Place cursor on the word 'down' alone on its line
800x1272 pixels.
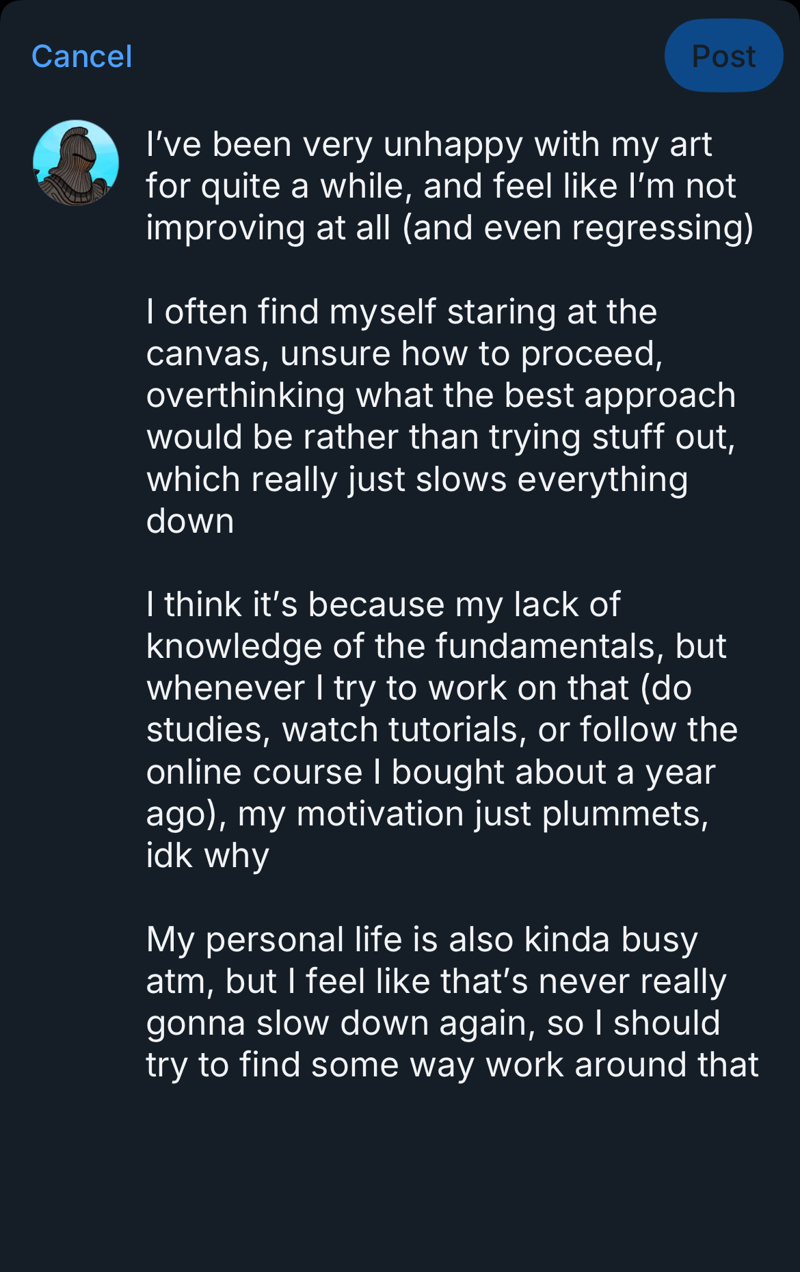pyautogui.click(x=190, y=521)
